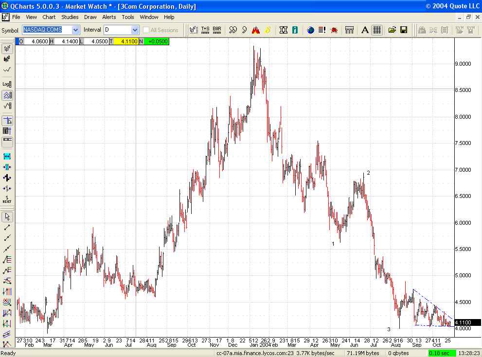Toggle the square-root axis scale button
Viewport: 482px width, 357px height.
(7, 106)
